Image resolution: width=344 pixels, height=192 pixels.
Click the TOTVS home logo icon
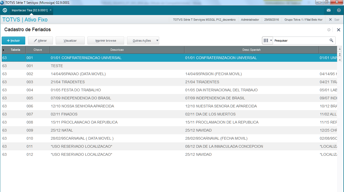click(x=5, y=10)
